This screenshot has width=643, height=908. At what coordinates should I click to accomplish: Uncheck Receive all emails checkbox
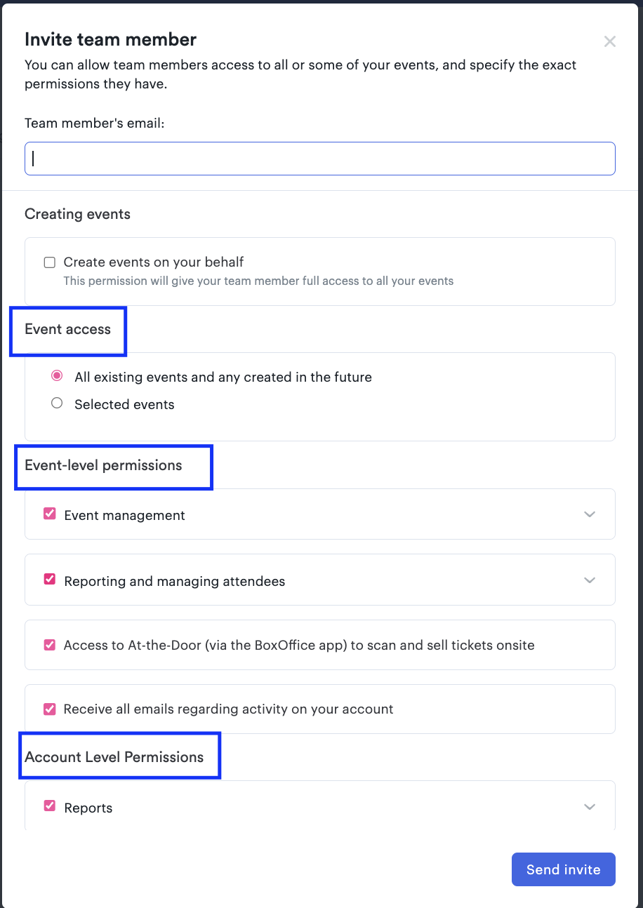[x=50, y=709]
